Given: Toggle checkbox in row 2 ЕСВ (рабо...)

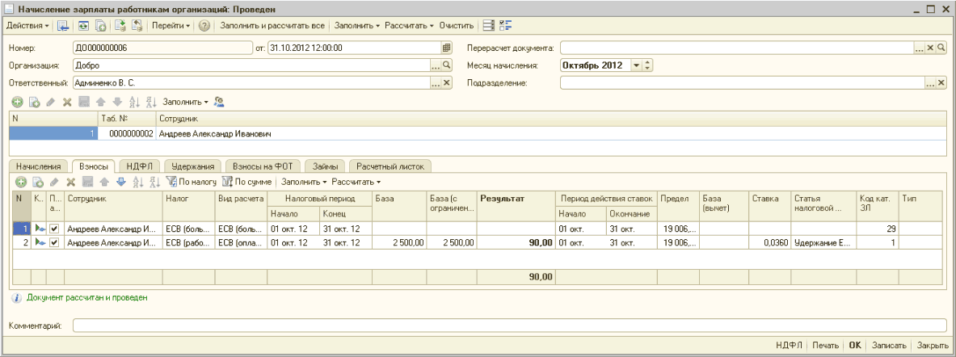Looking at the screenshot, I should tap(54, 242).
